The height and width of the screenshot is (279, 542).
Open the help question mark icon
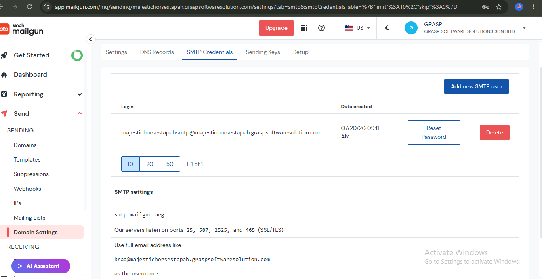click(321, 28)
